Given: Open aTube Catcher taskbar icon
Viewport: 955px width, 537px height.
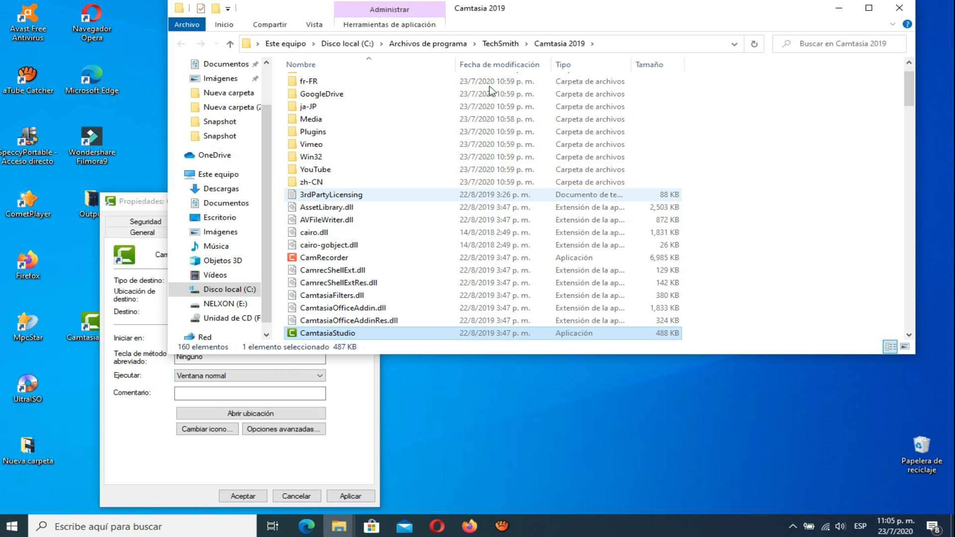Looking at the screenshot, I should click(x=502, y=526).
